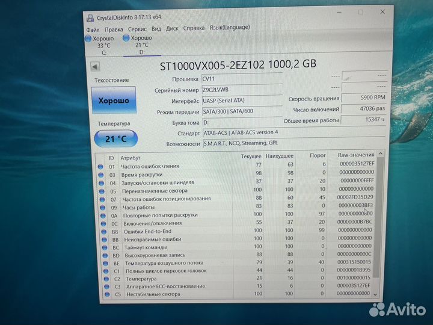This screenshot has height=325, width=433.
Task: Open the Файл menu
Action: [x=93, y=29]
